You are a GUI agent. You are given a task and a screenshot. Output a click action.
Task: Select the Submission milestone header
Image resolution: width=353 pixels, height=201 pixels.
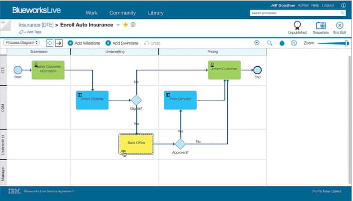coord(39,52)
